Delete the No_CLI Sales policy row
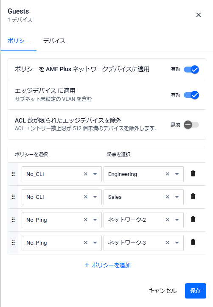 click(193, 196)
